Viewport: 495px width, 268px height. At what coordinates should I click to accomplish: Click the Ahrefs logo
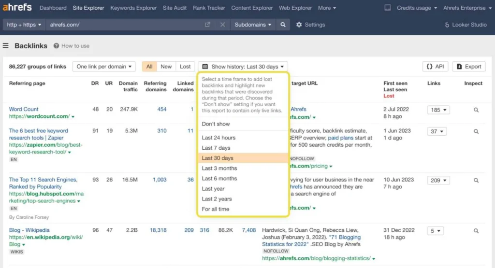(x=17, y=7)
